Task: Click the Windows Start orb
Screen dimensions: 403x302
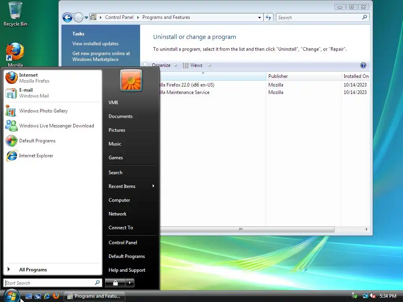Action: pos(11,296)
